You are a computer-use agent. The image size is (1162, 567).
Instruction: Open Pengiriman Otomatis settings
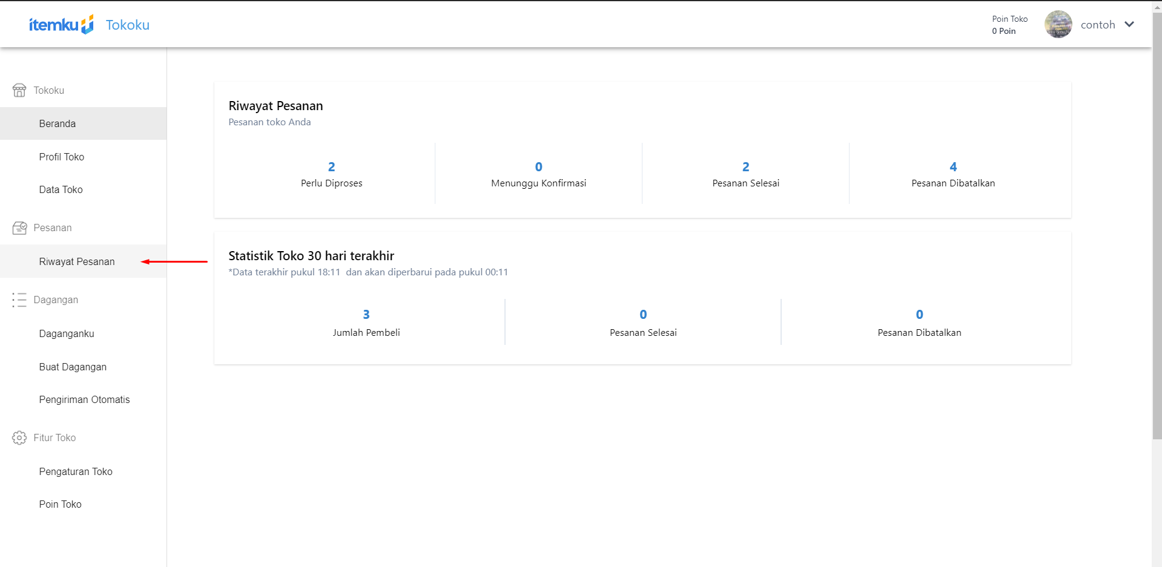point(84,399)
